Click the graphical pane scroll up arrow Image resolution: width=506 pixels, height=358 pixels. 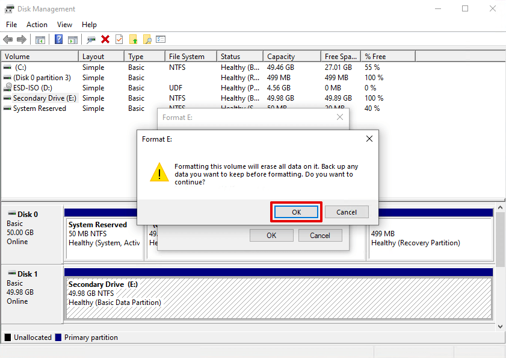(500, 207)
